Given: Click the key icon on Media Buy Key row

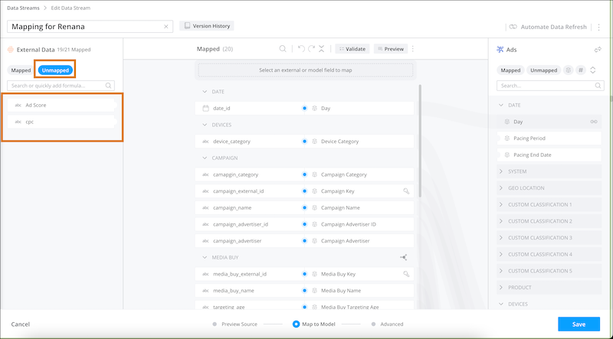Looking at the screenshot, I should click(406, 274).
